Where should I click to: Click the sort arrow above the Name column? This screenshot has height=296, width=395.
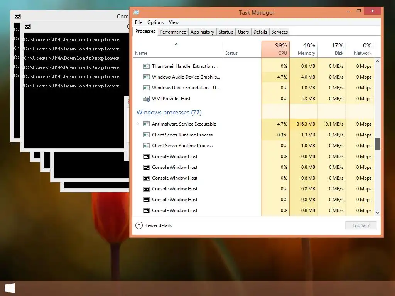[176, 44]
